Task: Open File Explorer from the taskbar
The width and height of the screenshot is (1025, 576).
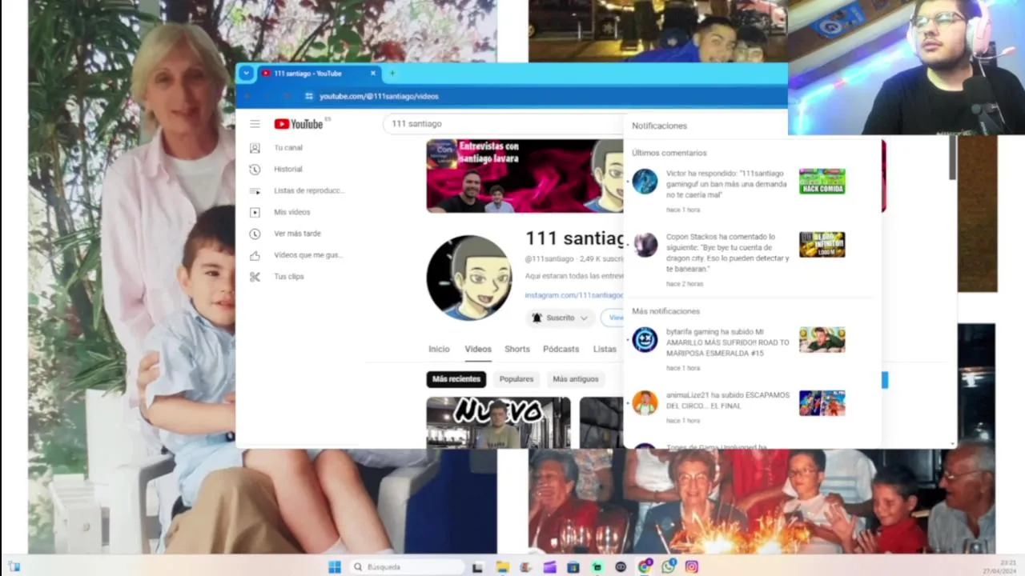Action: (502, 567)
